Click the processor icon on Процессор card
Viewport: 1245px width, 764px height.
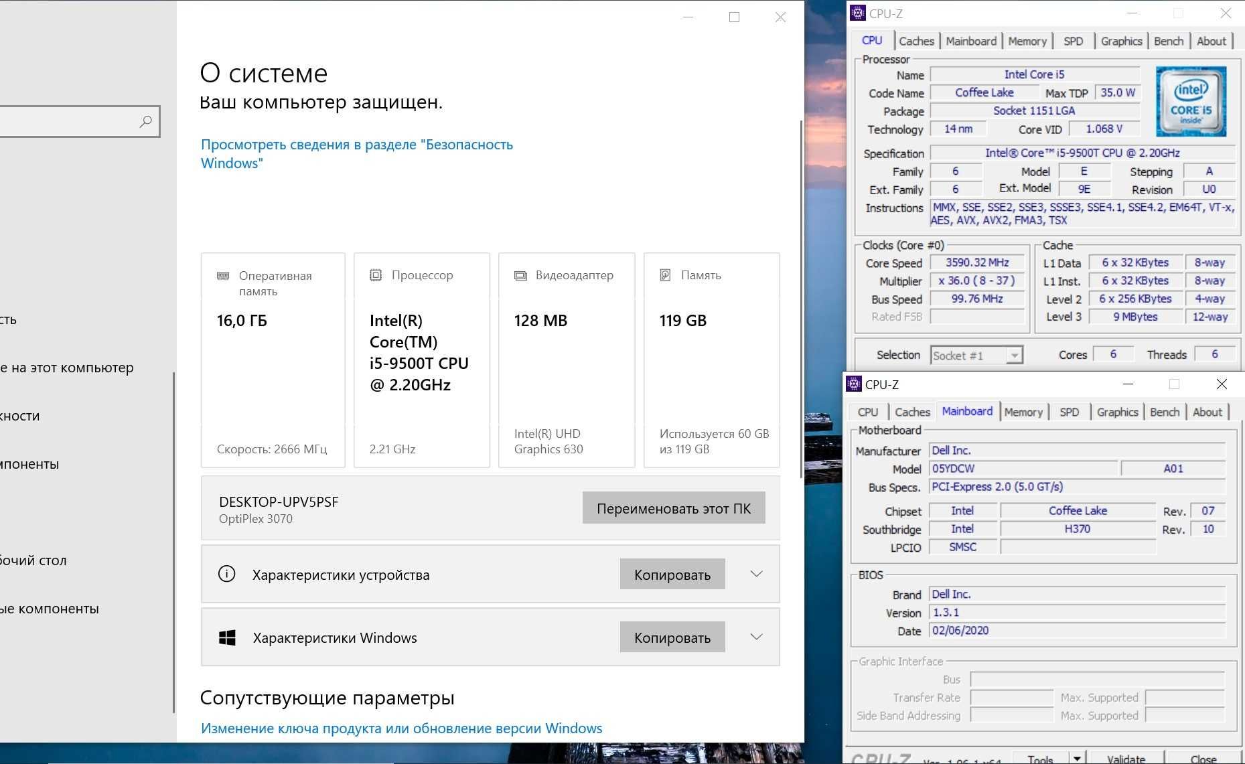pyautogui.click(x=376, y=275)
